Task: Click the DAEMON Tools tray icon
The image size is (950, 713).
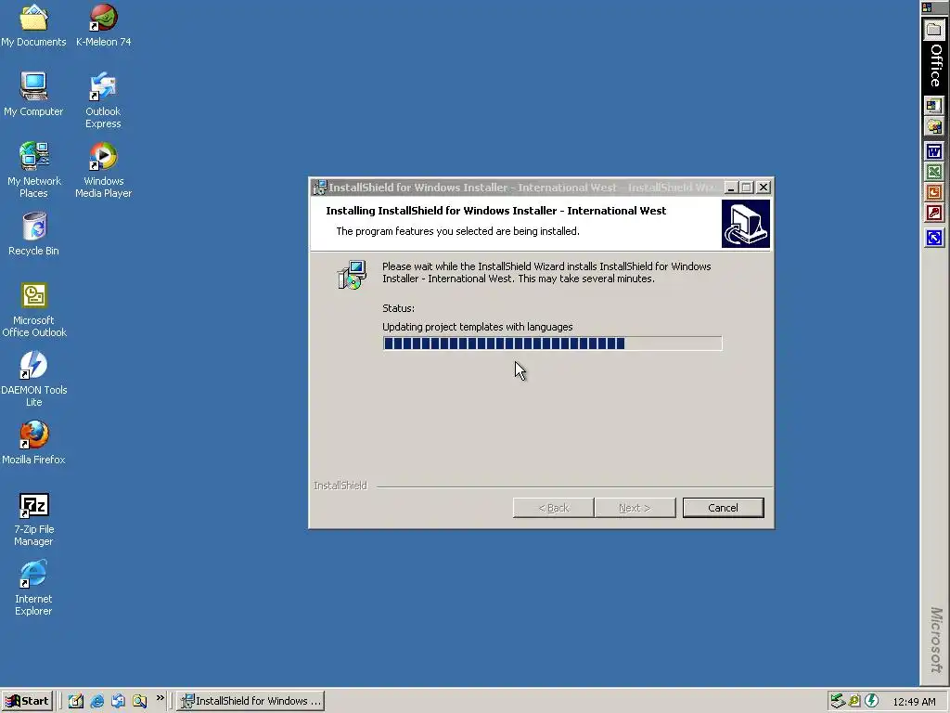Action: coord(871,701)
